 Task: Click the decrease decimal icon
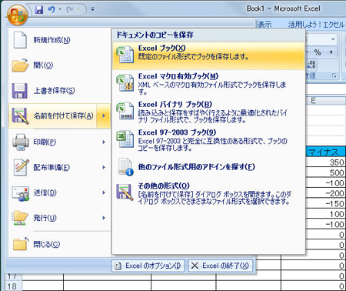(311, 65)
